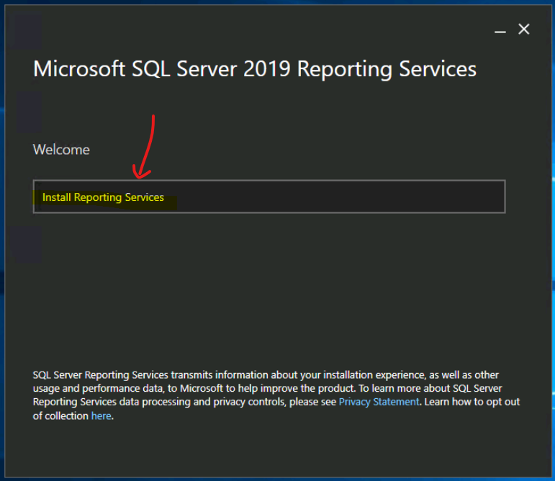The width and height of the screenshot is (555, 481).
Task: Open the Privacy Statement link
Action: [x=379, y=402]
